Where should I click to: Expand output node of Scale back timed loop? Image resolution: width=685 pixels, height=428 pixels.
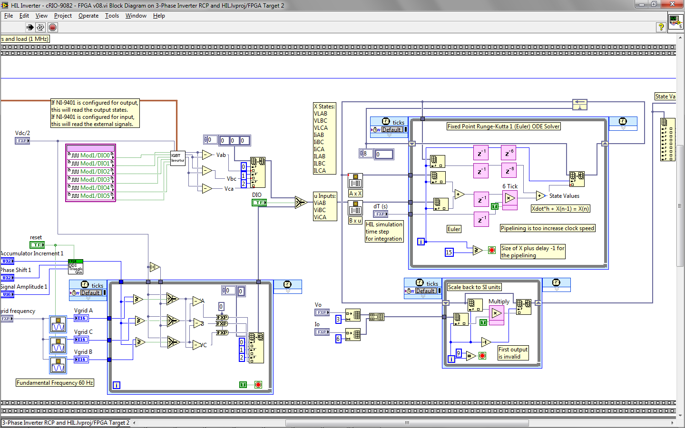[x=556, y=289]
